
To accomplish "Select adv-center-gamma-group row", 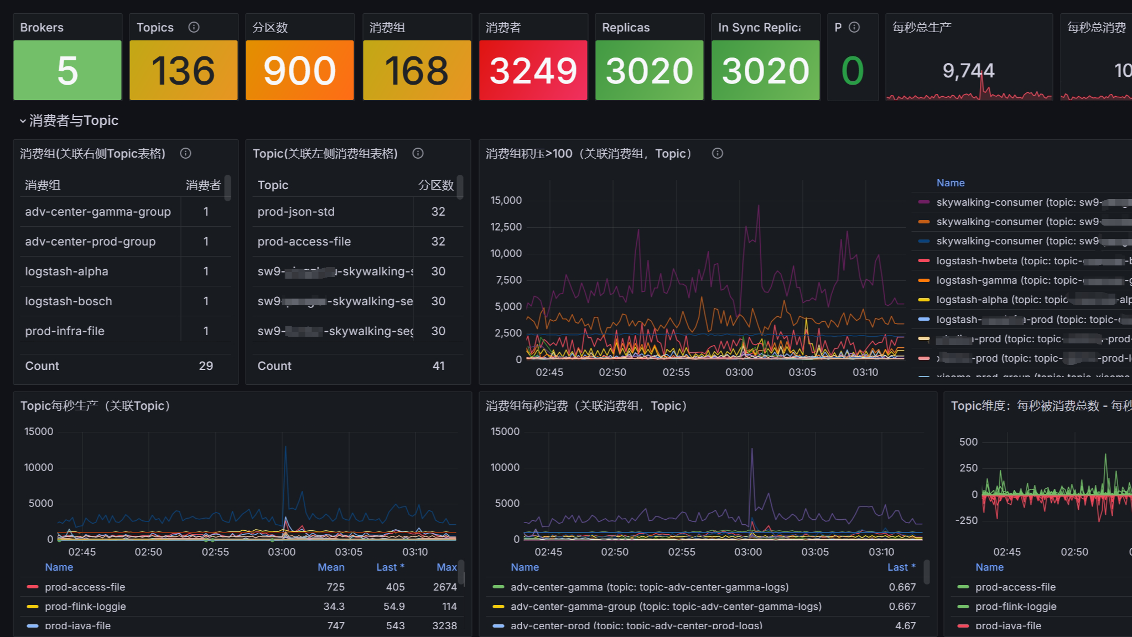I will (126, 212).
